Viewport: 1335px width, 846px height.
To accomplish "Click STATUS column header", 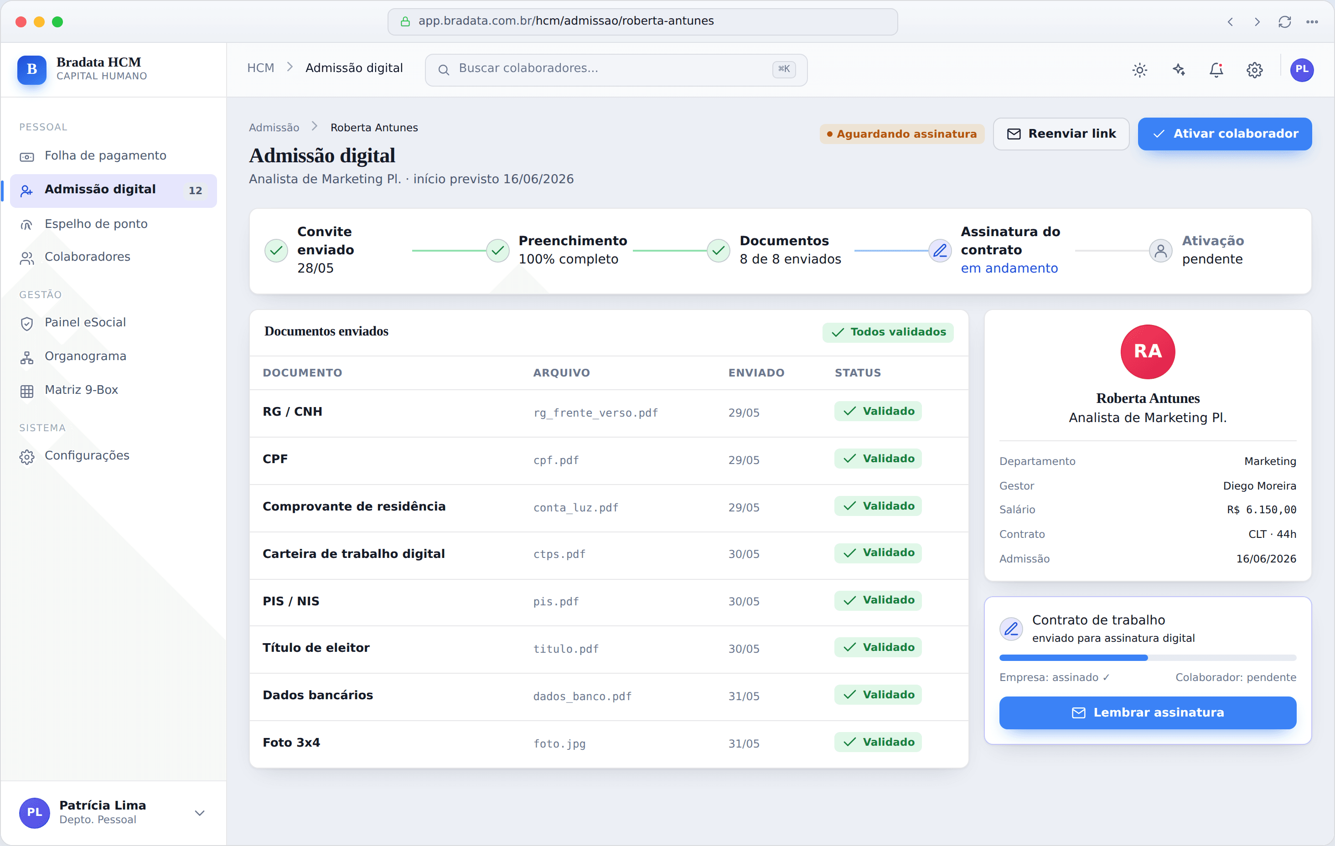I will [858, 372].
